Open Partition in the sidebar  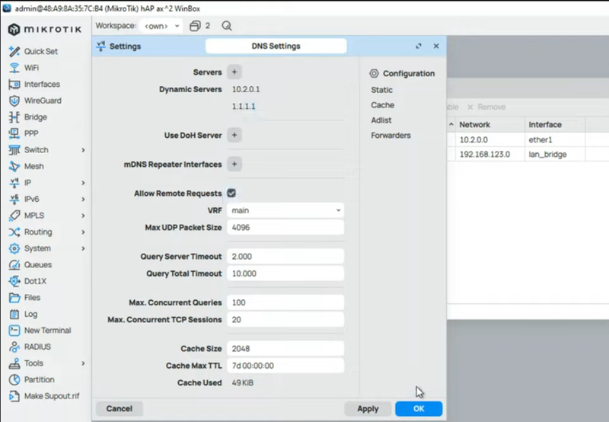[x=40, y=379]
